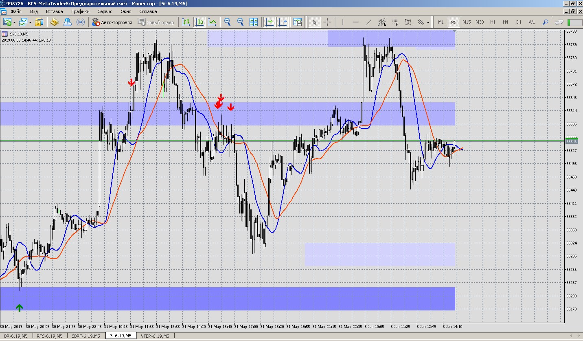Open the Справка menu
Viewport: 583px width, 341px height.
pyautogui.click(x=148, y=11)
